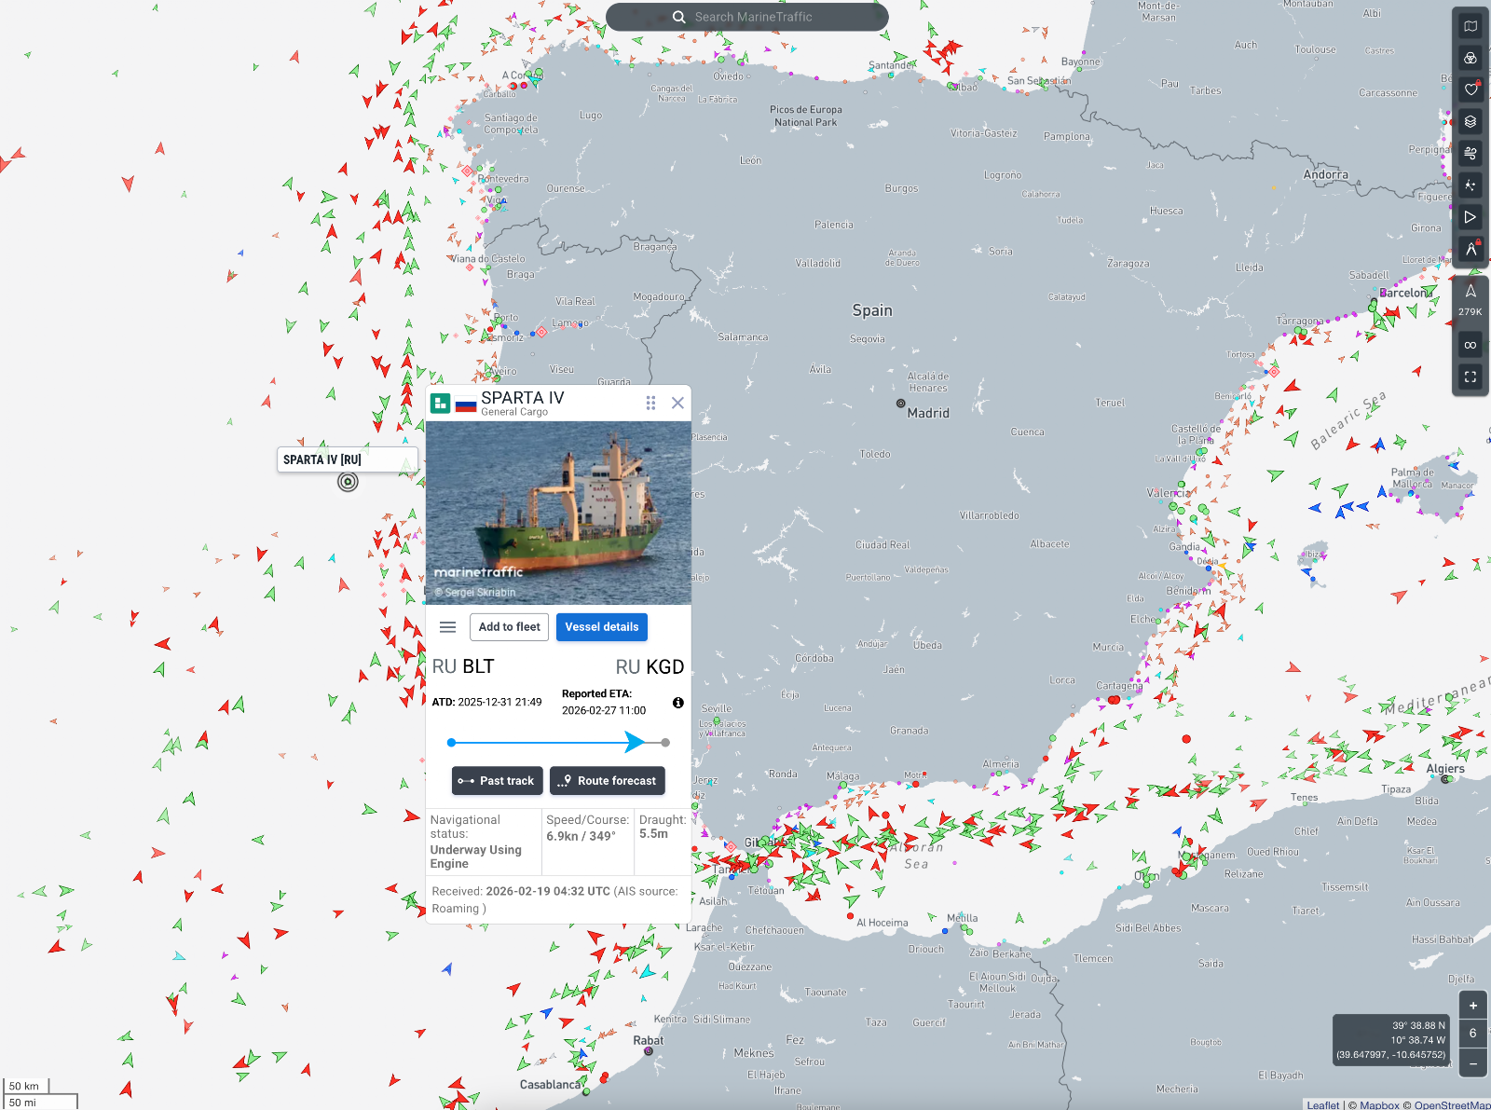
Task: Open Vessel details page
Action: (602, 627)
